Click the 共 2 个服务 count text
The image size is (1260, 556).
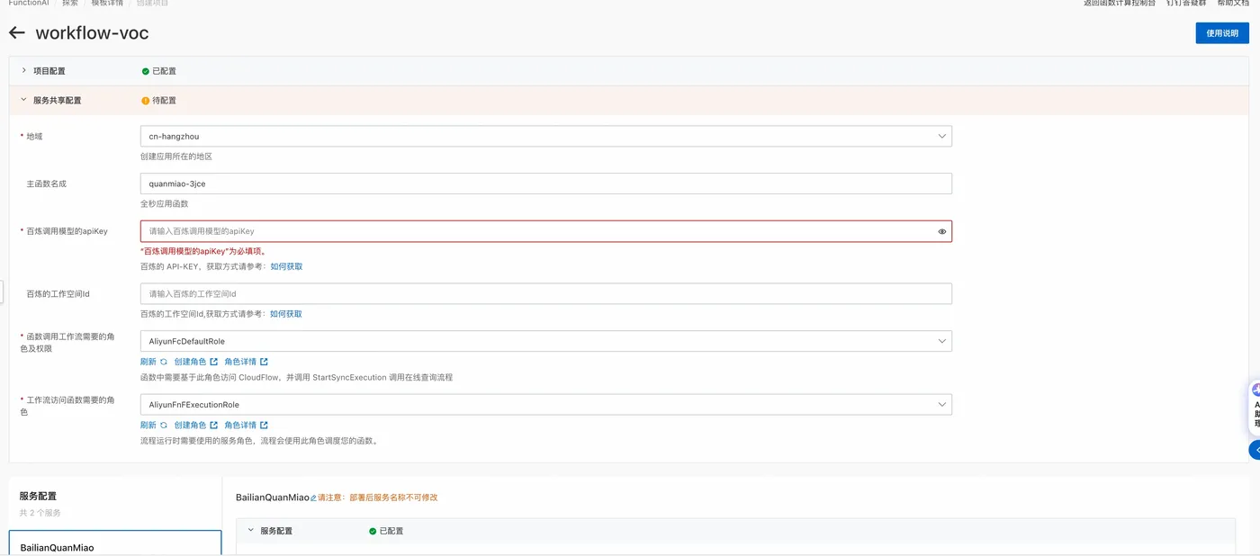pyautogui.click(x=40, y=513)
